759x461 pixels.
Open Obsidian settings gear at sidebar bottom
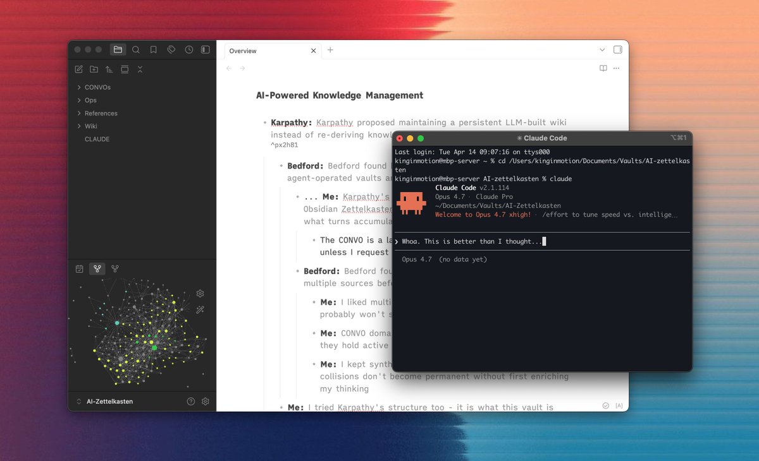click(206, 401)
